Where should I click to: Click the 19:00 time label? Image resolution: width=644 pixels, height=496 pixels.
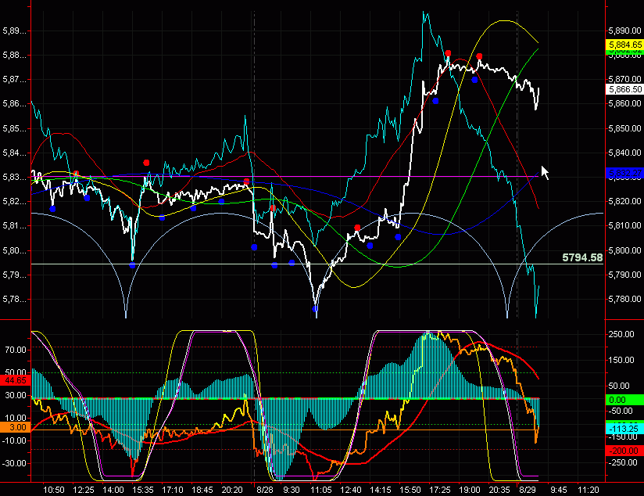470,490
